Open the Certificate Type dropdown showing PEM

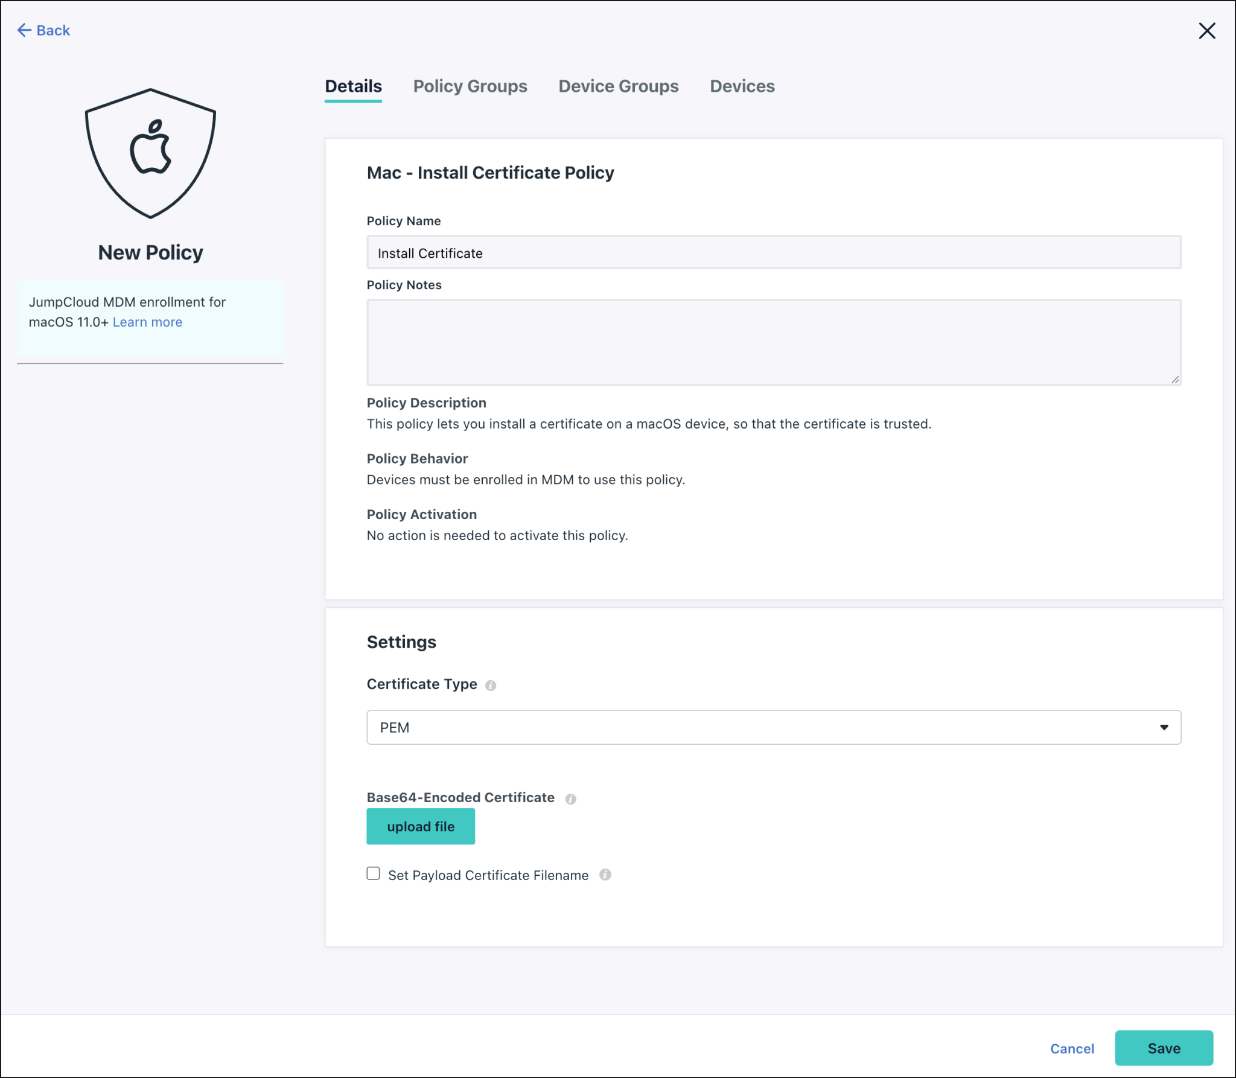[773, 727]
